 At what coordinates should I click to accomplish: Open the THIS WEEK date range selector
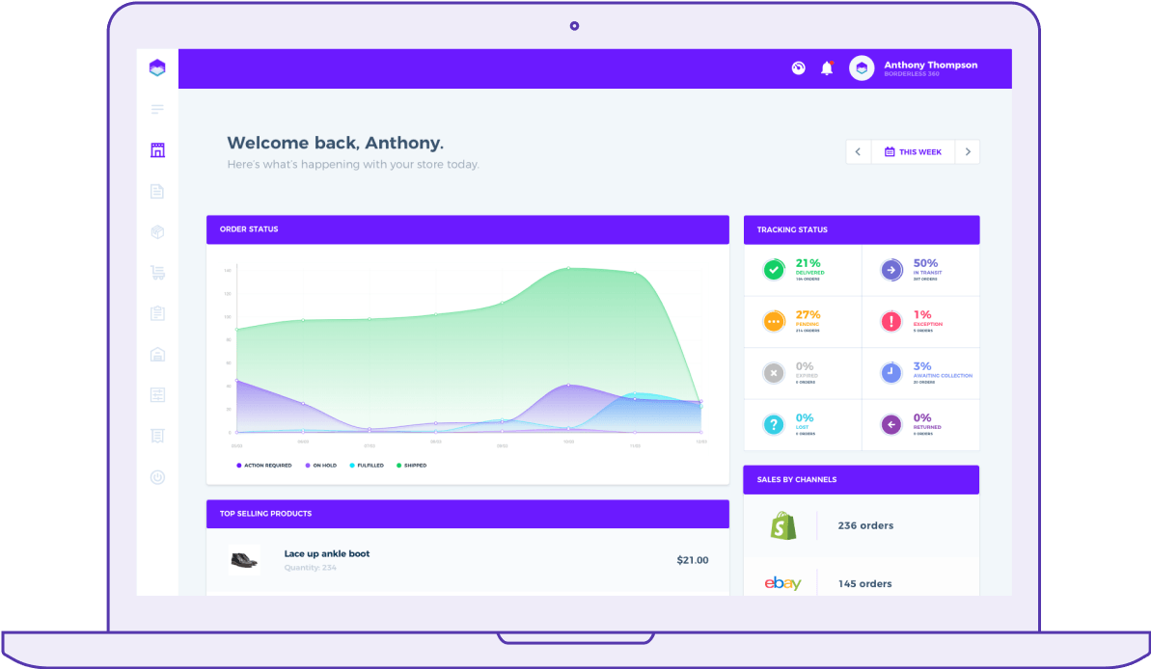[x=913, y=151]
